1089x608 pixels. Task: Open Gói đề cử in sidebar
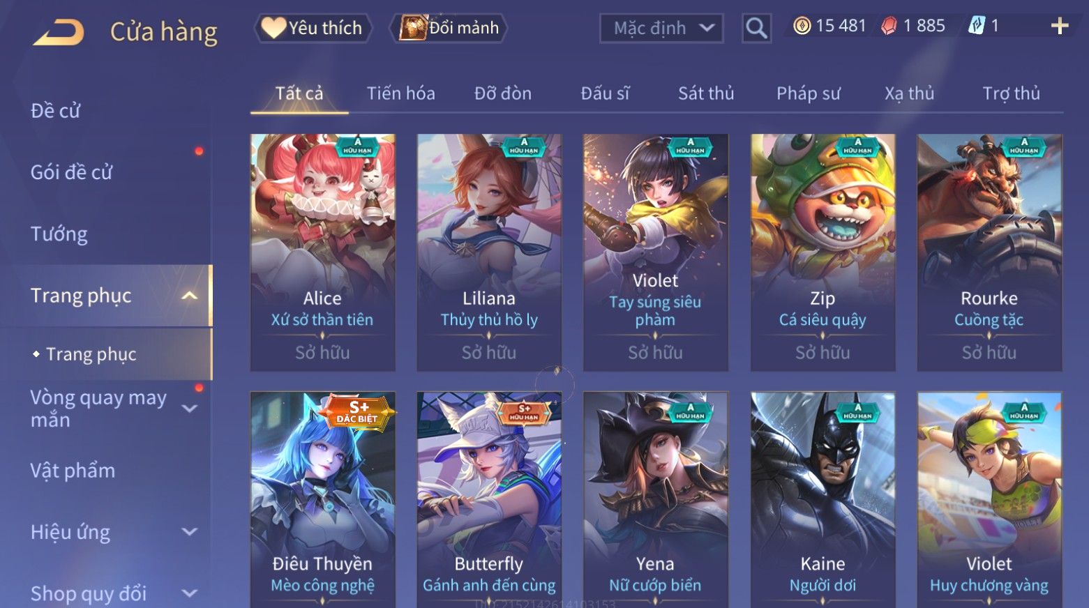[71, 172]
